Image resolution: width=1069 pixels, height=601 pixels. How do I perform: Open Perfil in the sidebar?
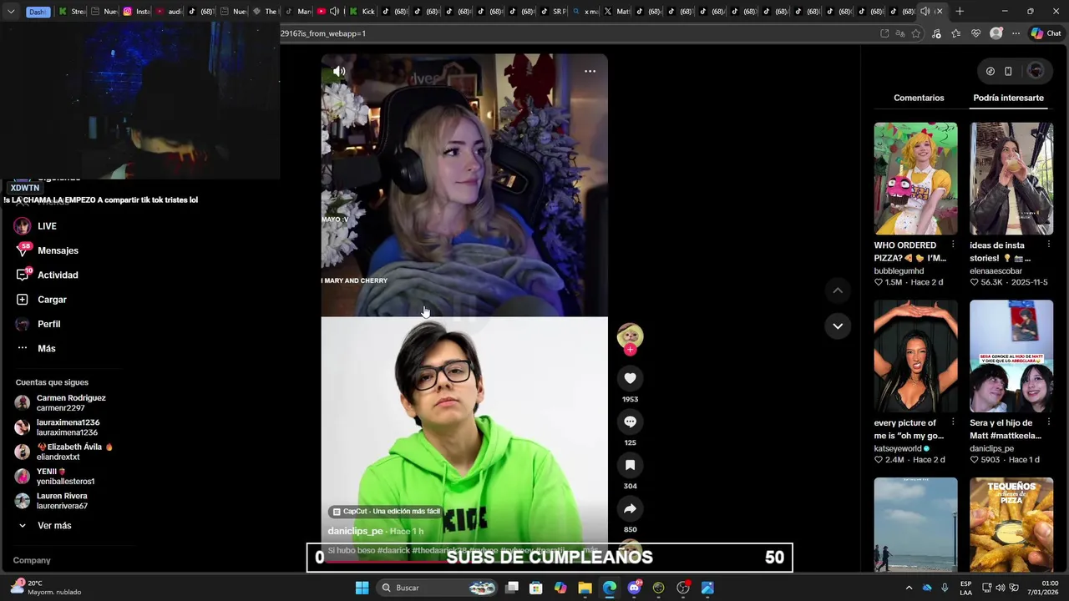48,324
